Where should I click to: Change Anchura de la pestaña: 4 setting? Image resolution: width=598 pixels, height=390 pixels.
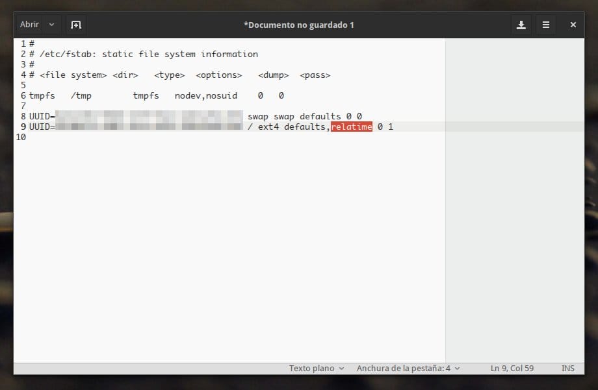tap(408, 369)
